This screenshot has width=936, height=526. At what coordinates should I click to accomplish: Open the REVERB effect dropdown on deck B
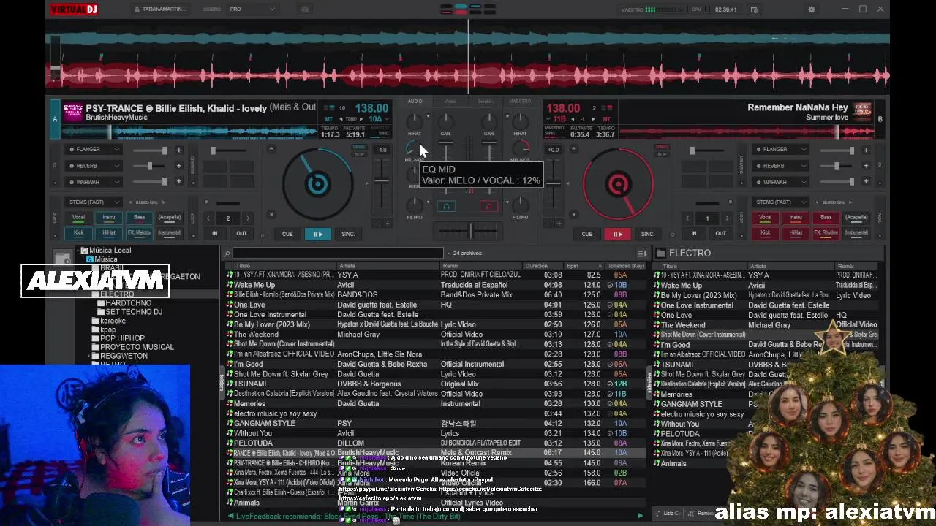coord(781,166)
